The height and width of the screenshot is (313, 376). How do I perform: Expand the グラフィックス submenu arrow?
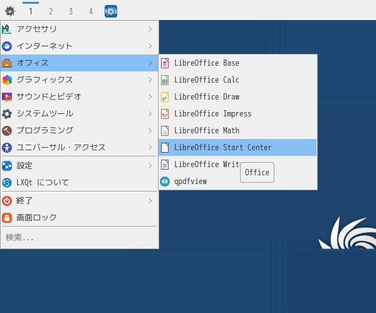coord(150,80)
